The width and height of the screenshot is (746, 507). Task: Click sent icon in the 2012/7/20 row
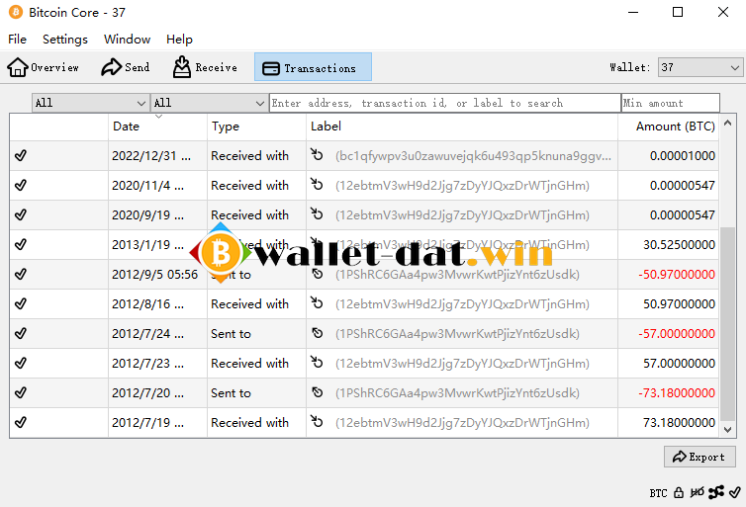[318, 393]
